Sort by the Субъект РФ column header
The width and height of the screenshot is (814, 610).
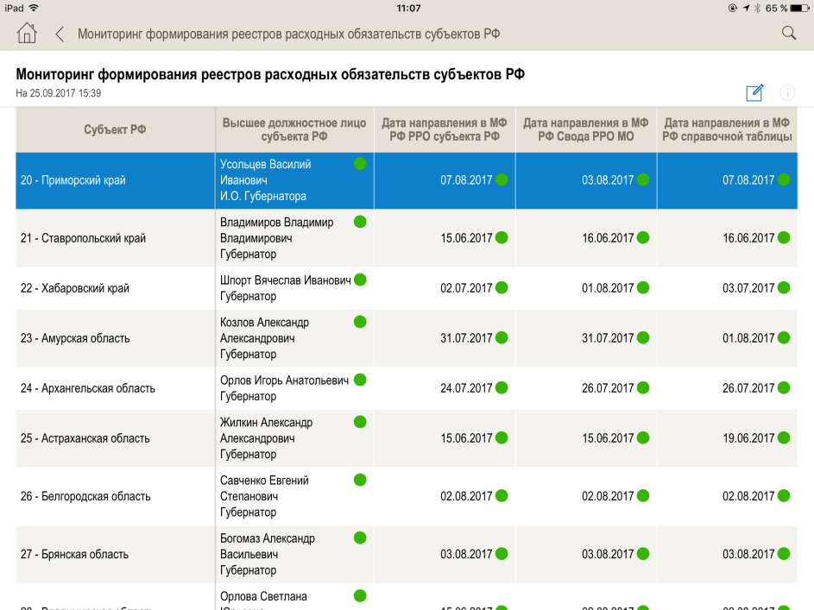115,129
